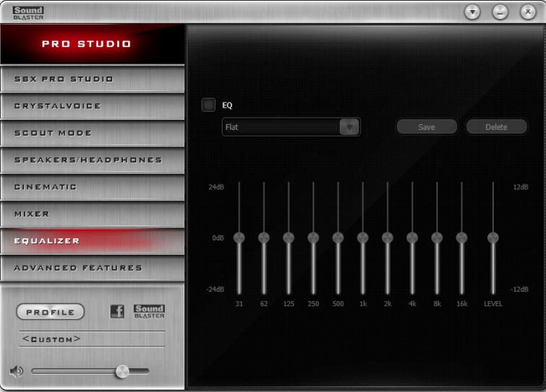Click the 500 Hz band slider knob
The image size is (546, 392).
(338, 238)
